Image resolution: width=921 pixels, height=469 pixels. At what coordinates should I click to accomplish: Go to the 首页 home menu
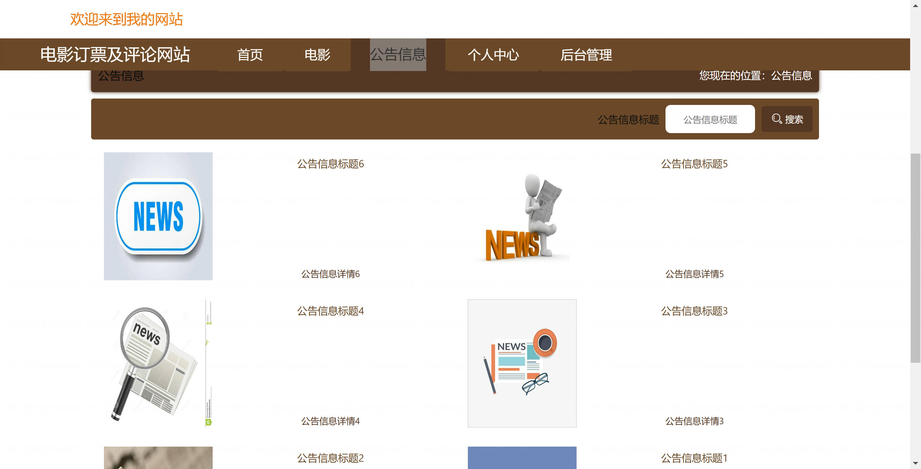(250, 55)
